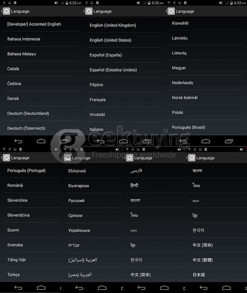Tap the settings icon above '[Developer] Accented English'

pos(6,11)
